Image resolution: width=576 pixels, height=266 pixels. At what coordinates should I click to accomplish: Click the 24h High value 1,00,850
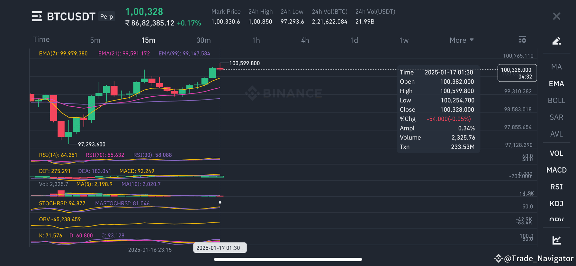tap(260, 22)
